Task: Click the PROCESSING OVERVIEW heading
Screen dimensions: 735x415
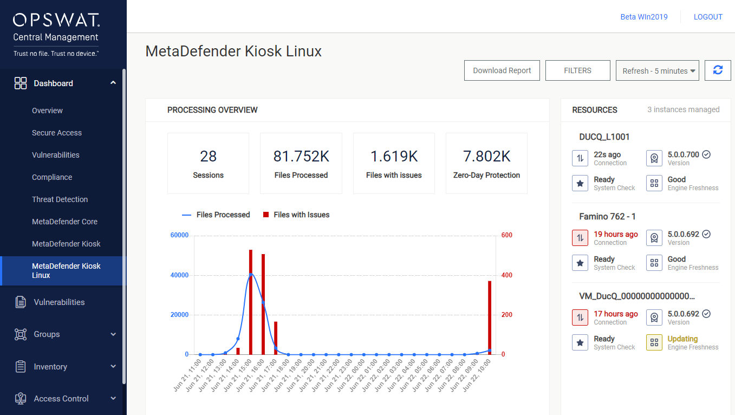Action: 212,110
